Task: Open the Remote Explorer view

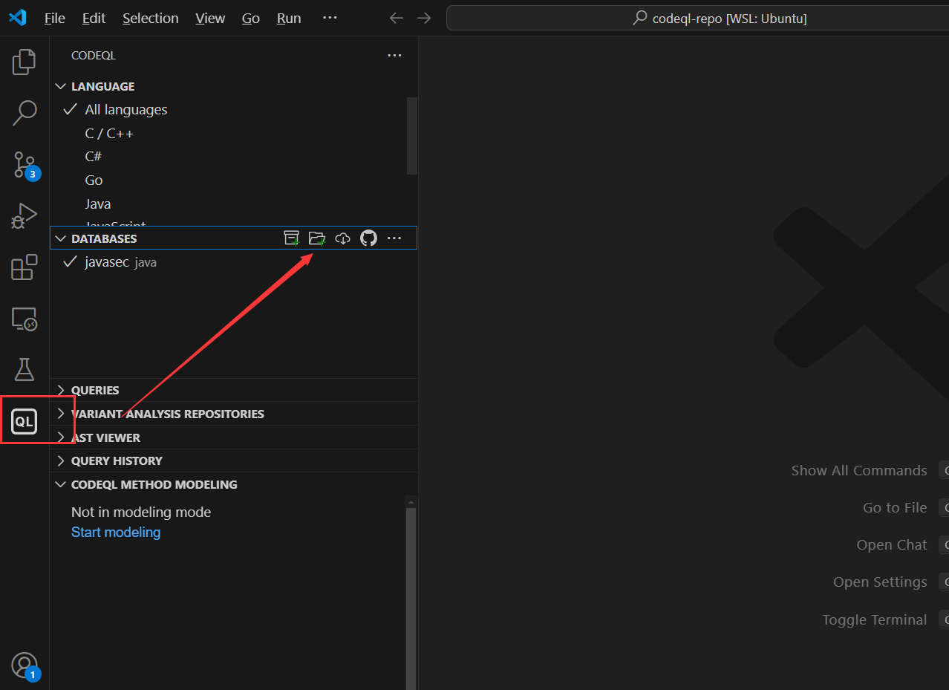Action: click(x=25, y=319)
